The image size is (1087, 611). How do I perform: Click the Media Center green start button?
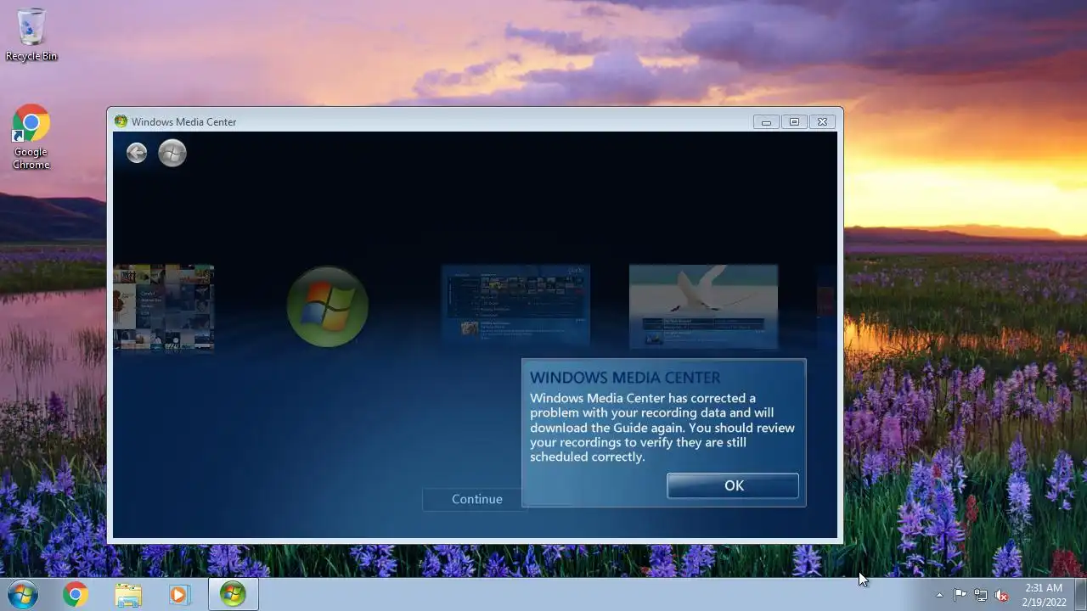click(x=172, y=153)
